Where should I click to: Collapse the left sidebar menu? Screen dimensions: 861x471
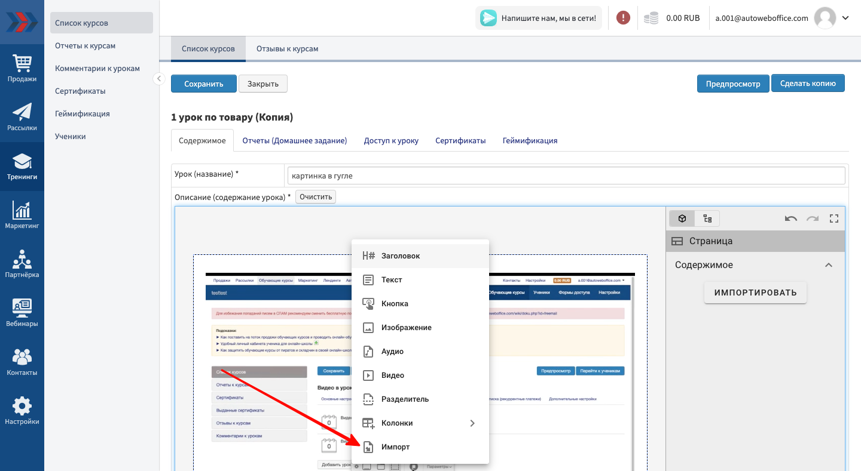158,78
